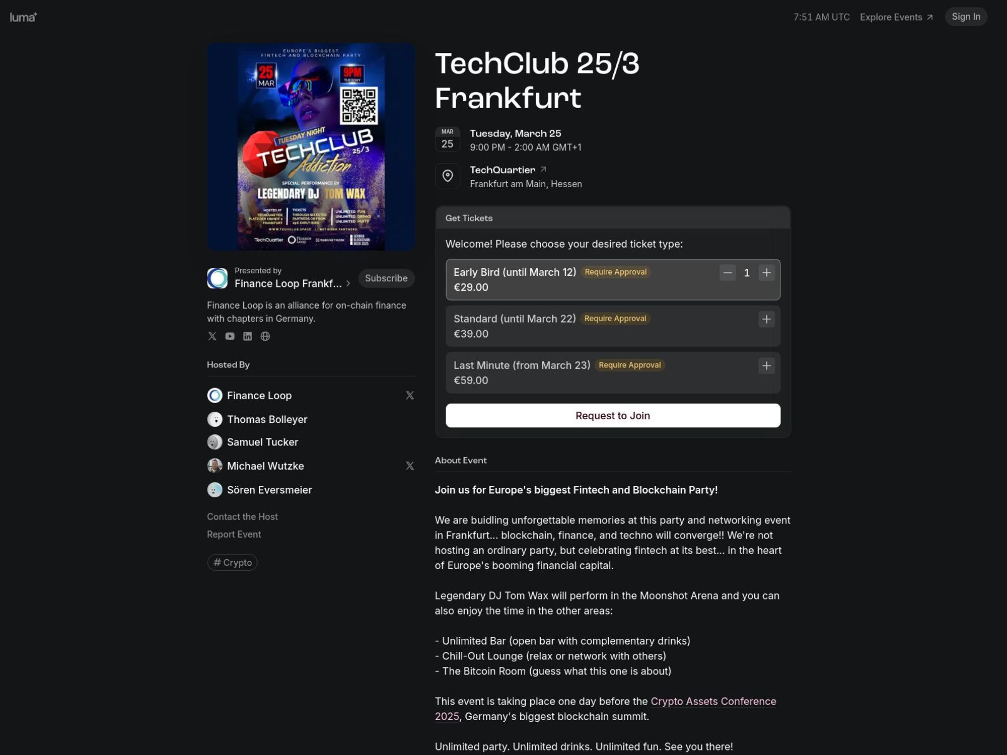The height and width of the screenshot is (755, 1007).
Task: Click the Hosted By heading
Action: (228, 364)
